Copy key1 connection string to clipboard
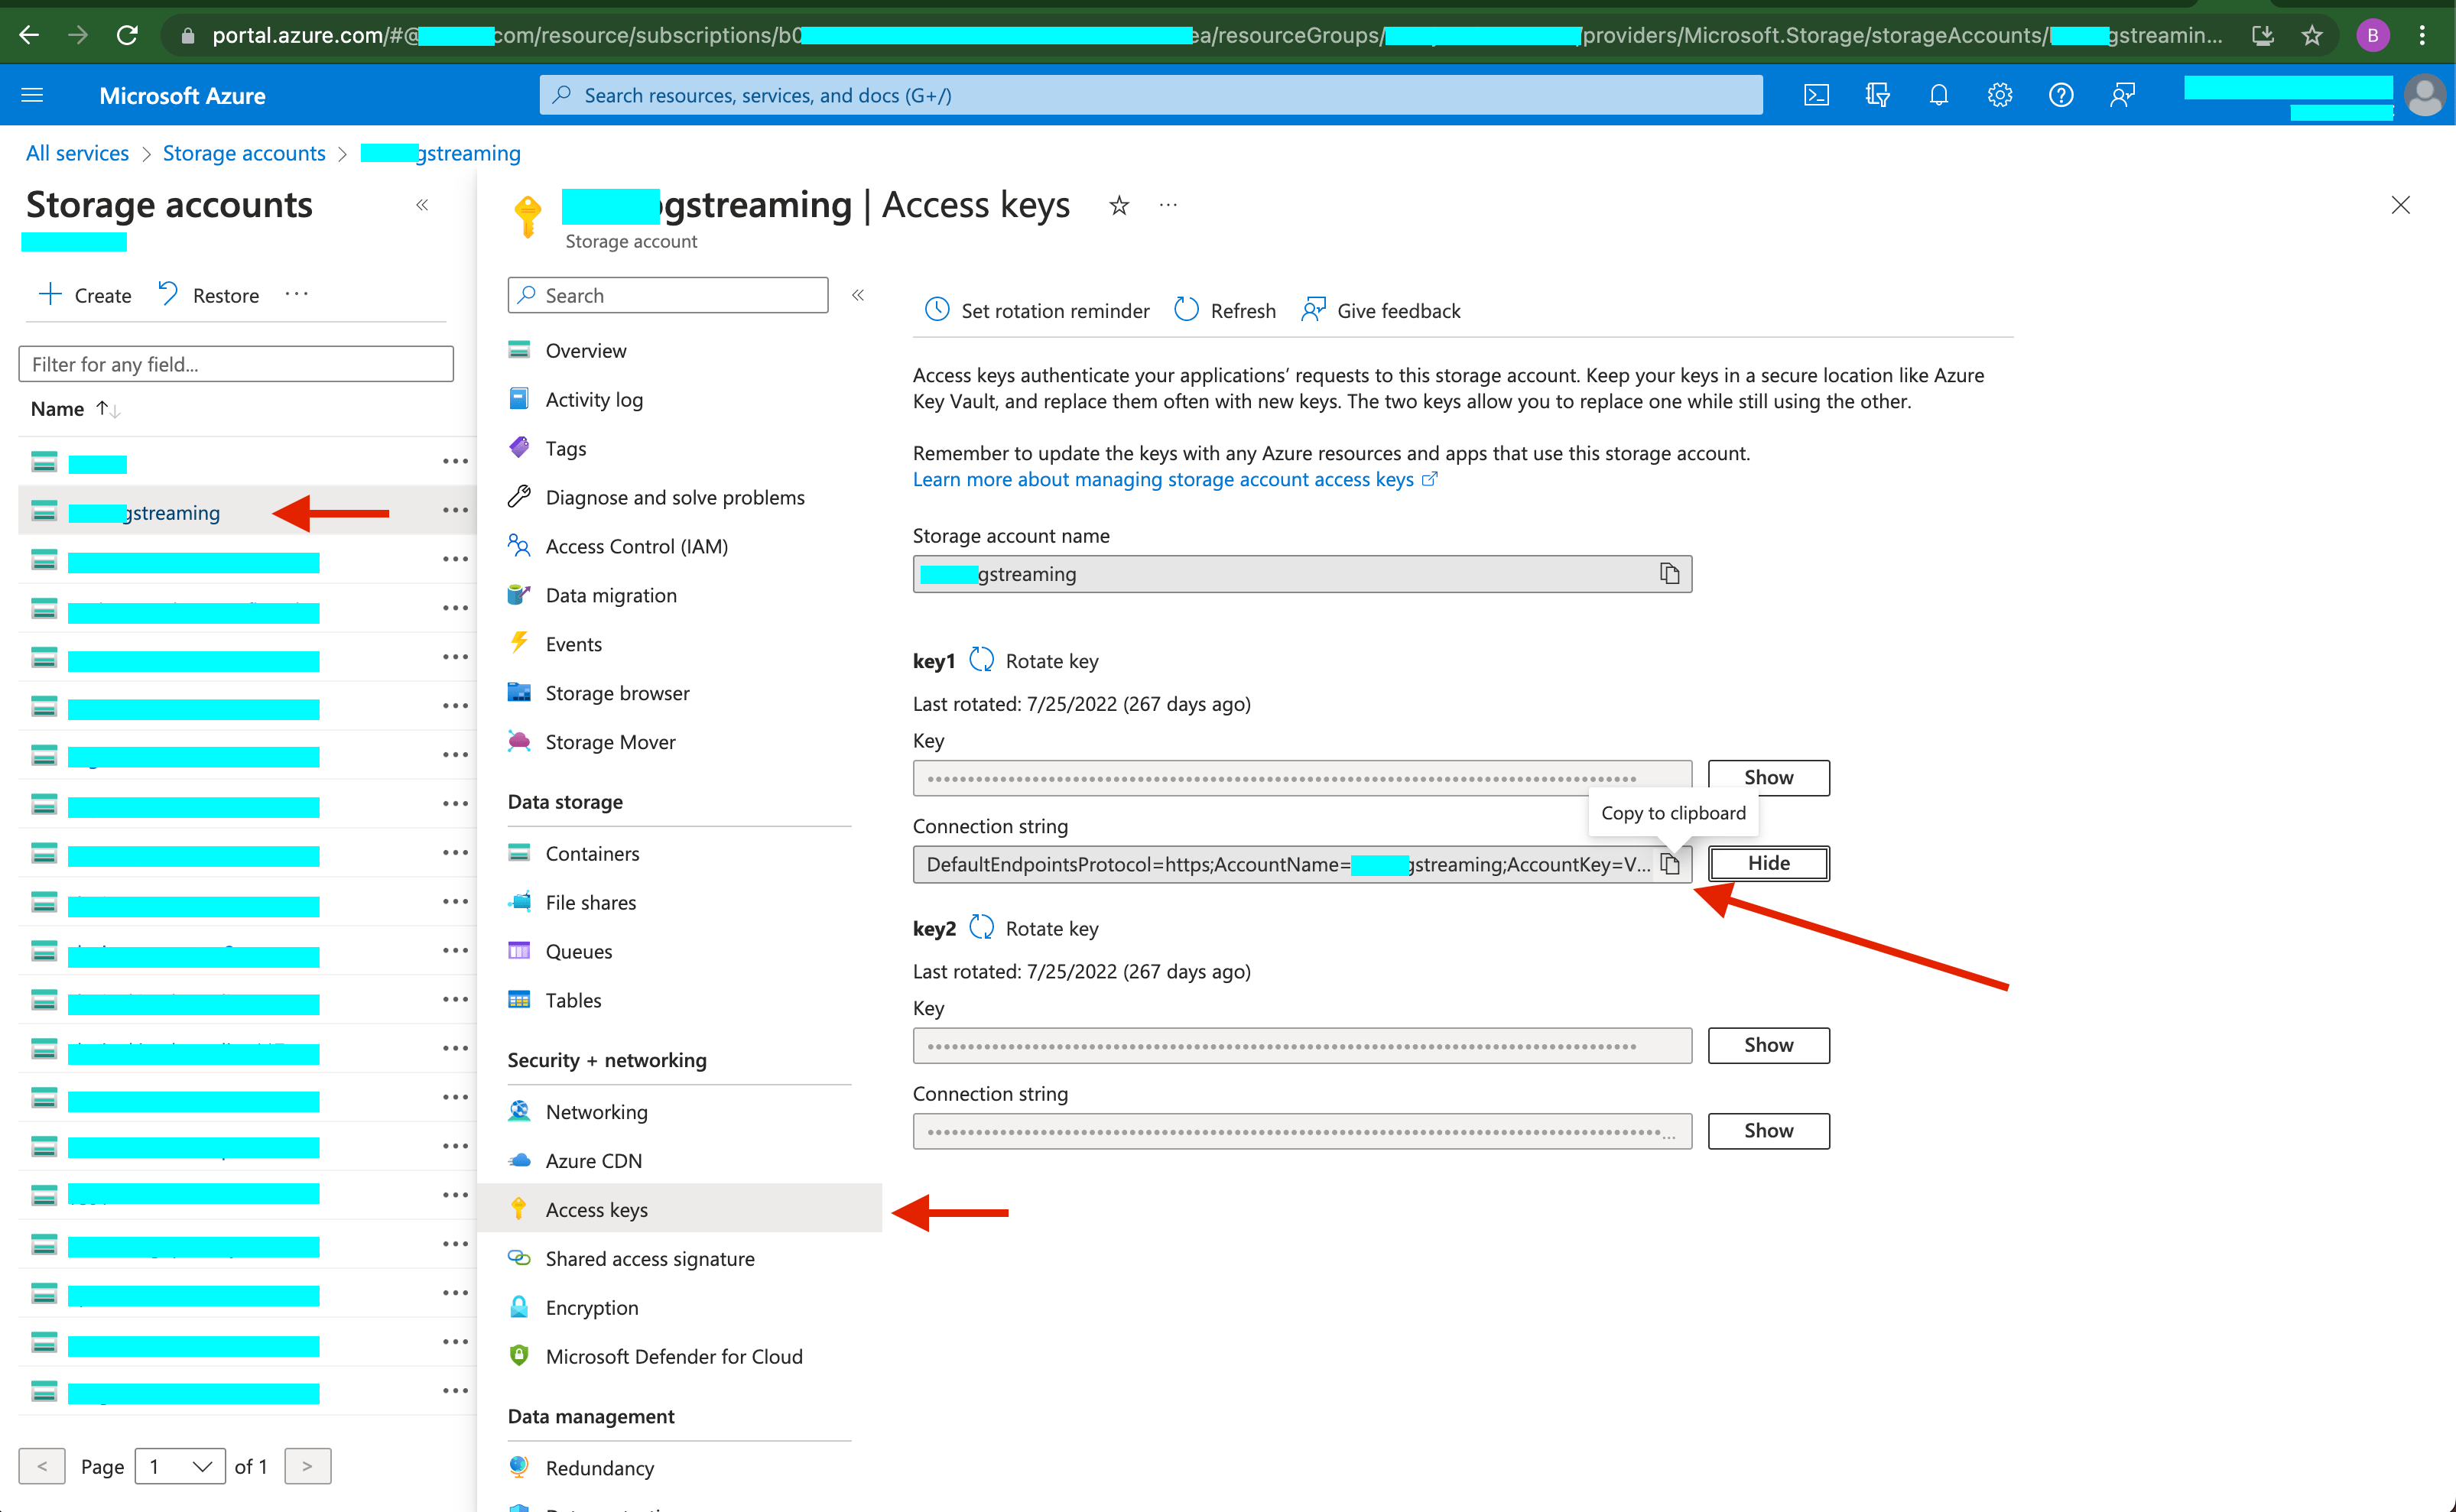2456x1512 pixels. (x=1671, y=864)
